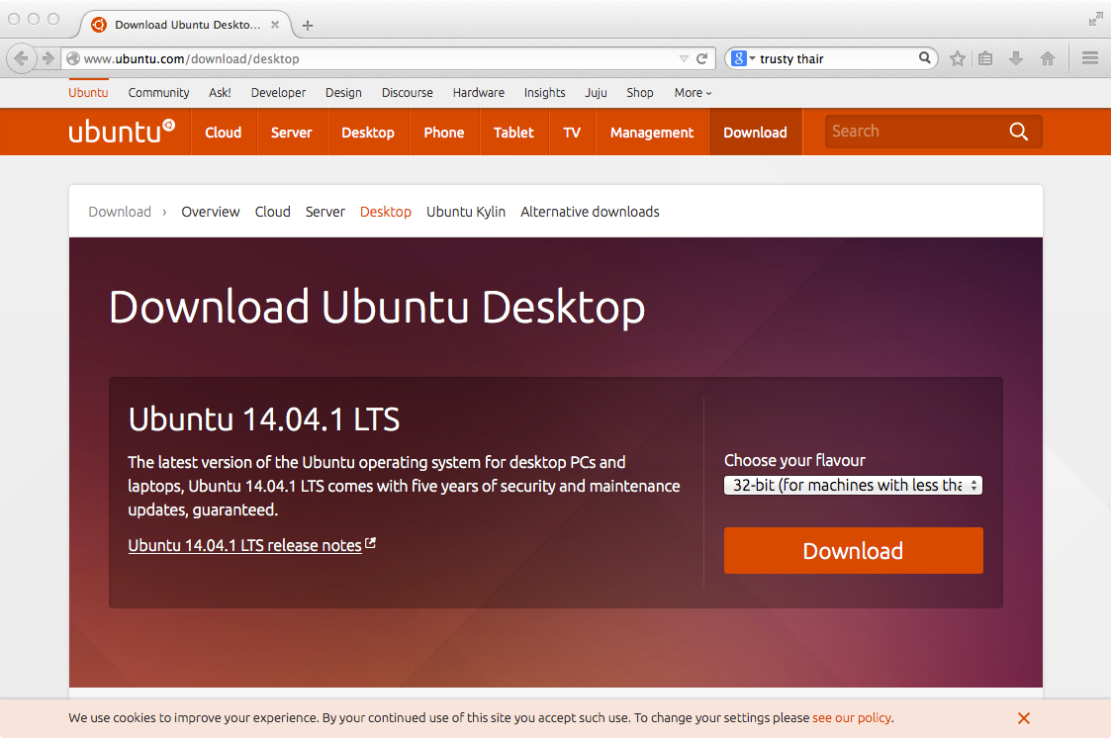Open a new tab with plus button
Image resolution: width=1111 pixels, height=738 pixels.
(x=308, y=26)
